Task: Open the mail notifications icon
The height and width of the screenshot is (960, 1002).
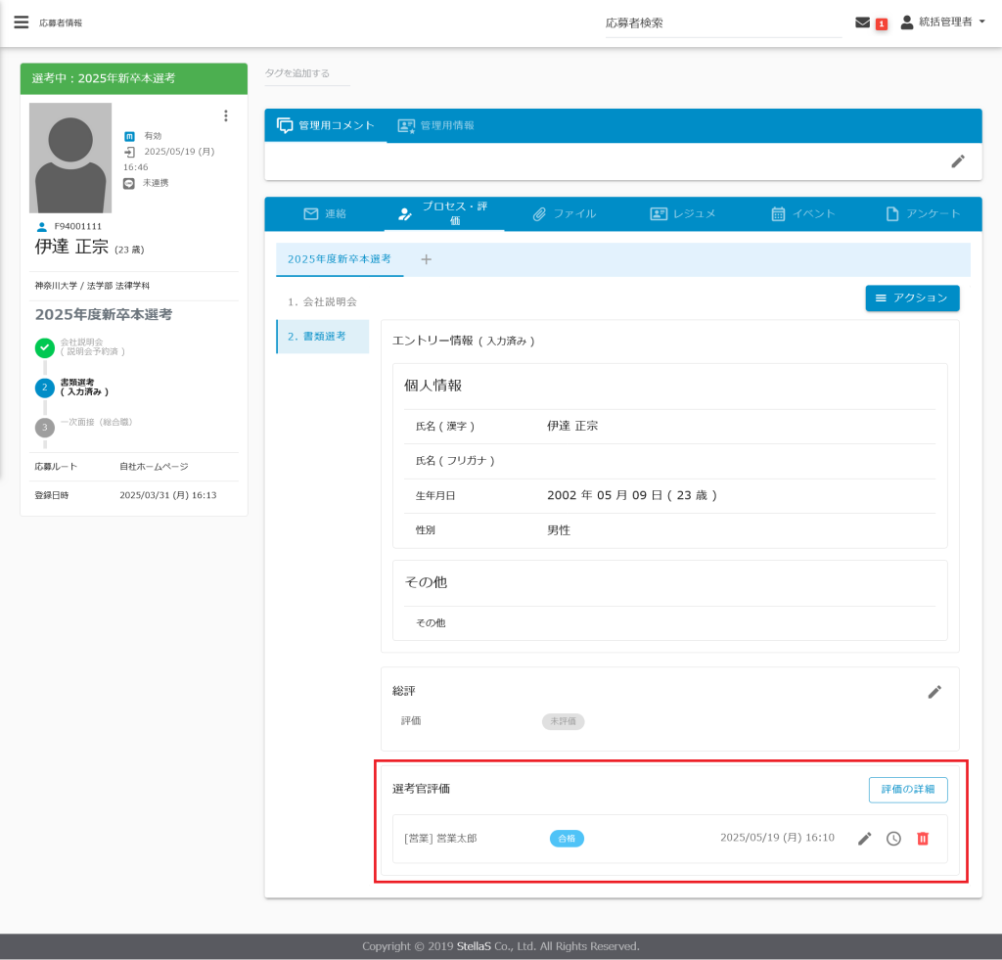Action: point(862,23)
